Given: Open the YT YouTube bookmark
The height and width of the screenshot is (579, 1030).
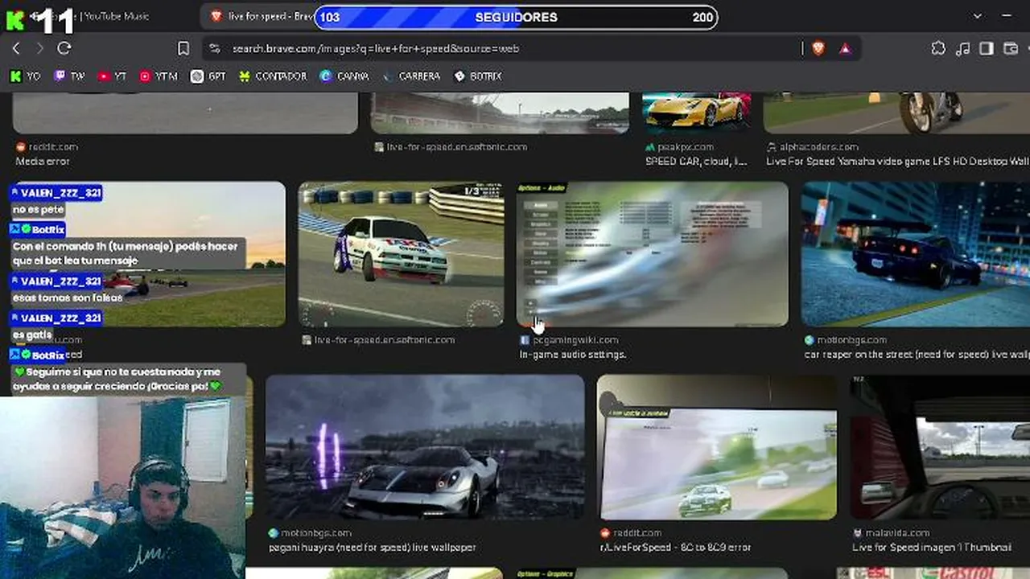Looking at the screenshot, I should (x=112, y=76).
